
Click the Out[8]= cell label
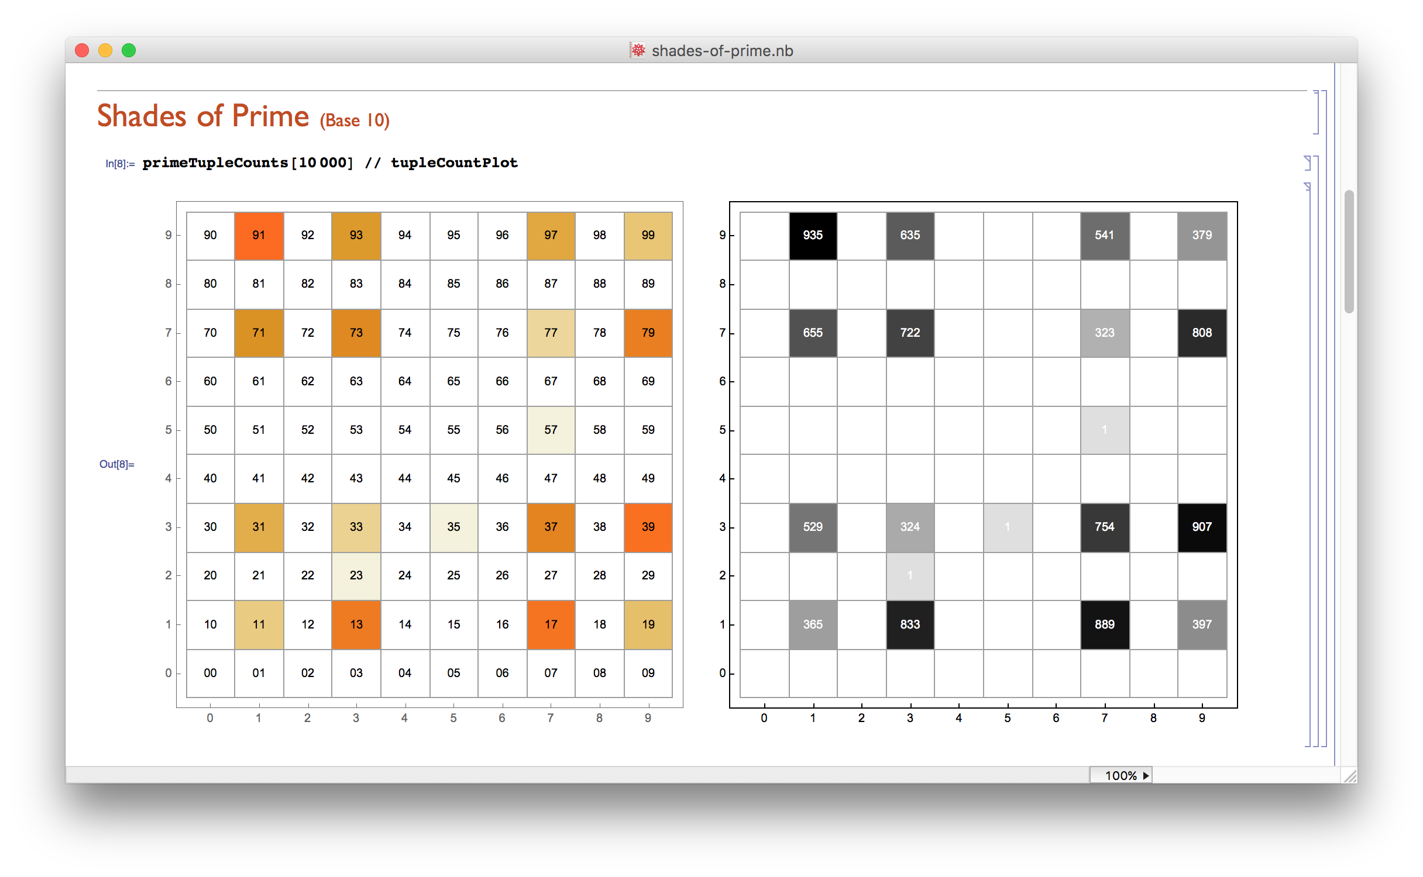(116, 464)
